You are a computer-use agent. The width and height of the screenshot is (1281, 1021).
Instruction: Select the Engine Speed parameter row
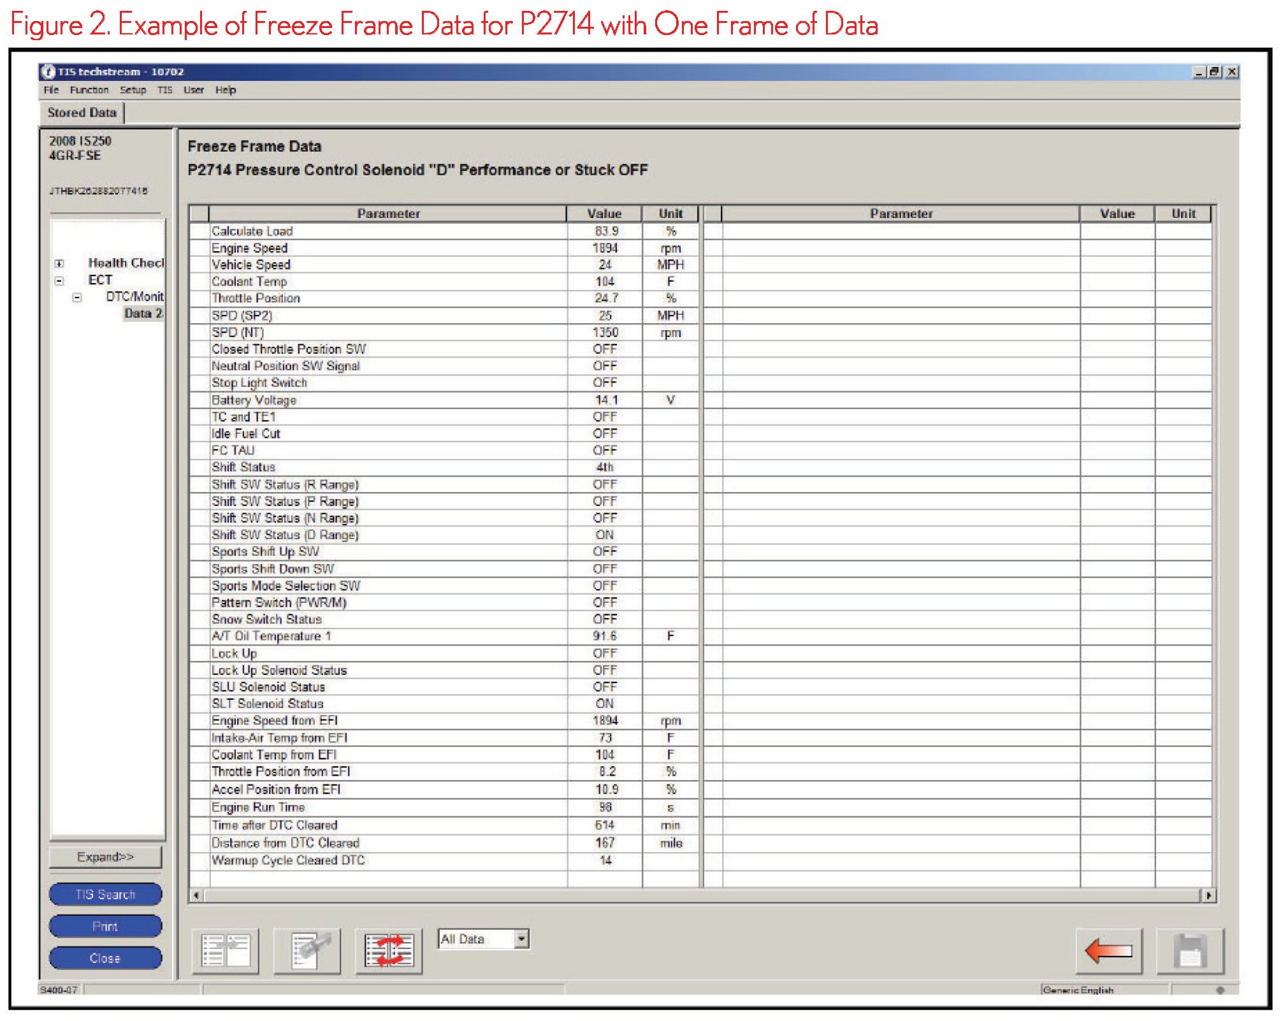[x=250, y=248]
